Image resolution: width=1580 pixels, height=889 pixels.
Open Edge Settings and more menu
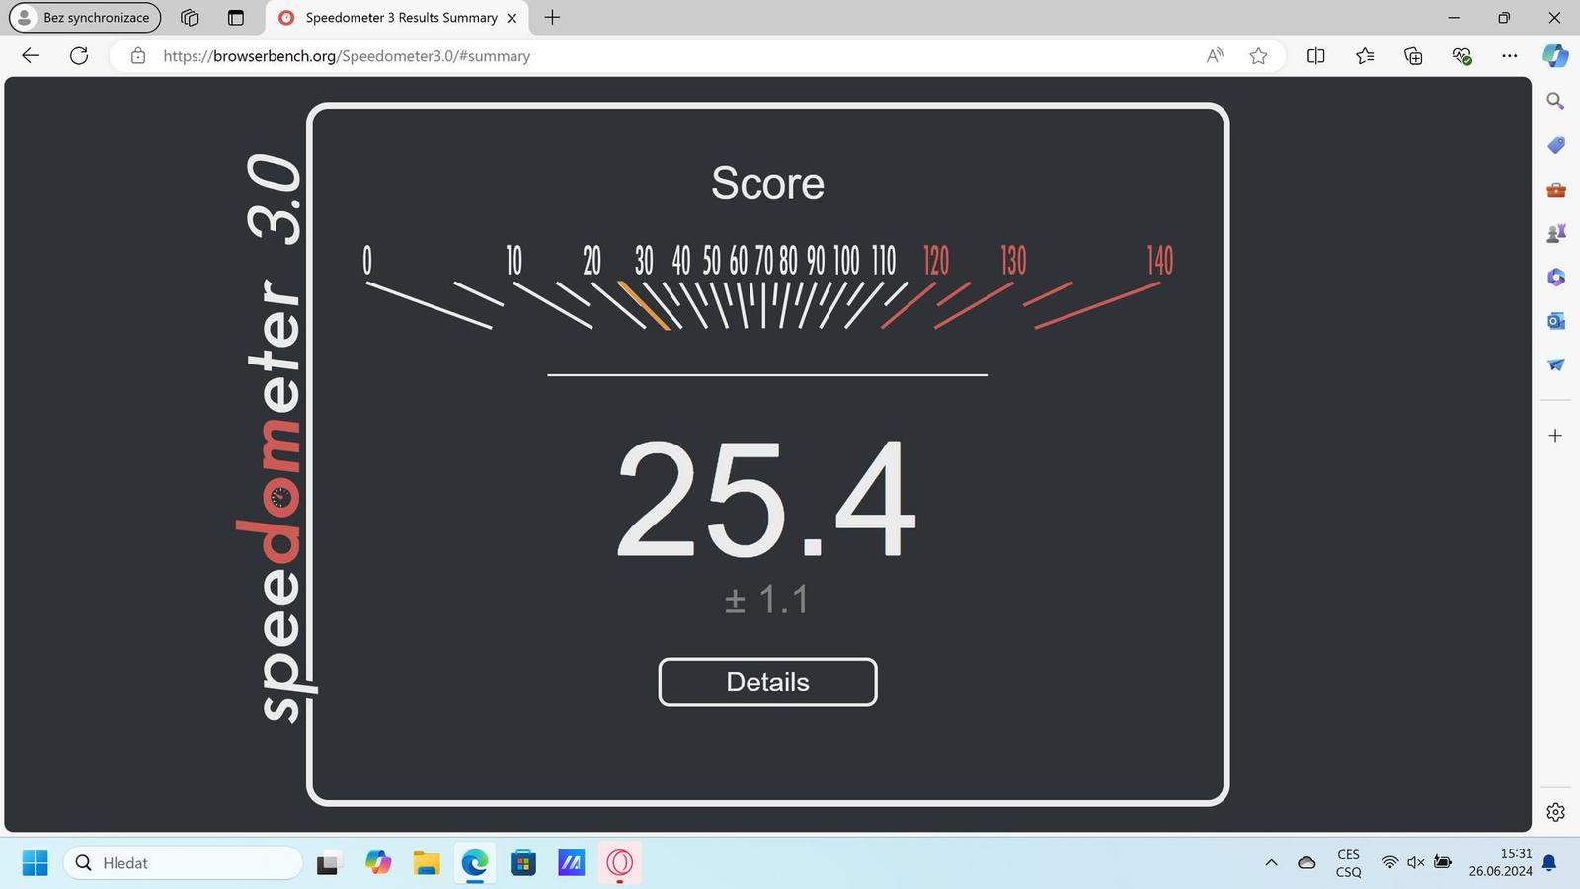click(1509, 56)
